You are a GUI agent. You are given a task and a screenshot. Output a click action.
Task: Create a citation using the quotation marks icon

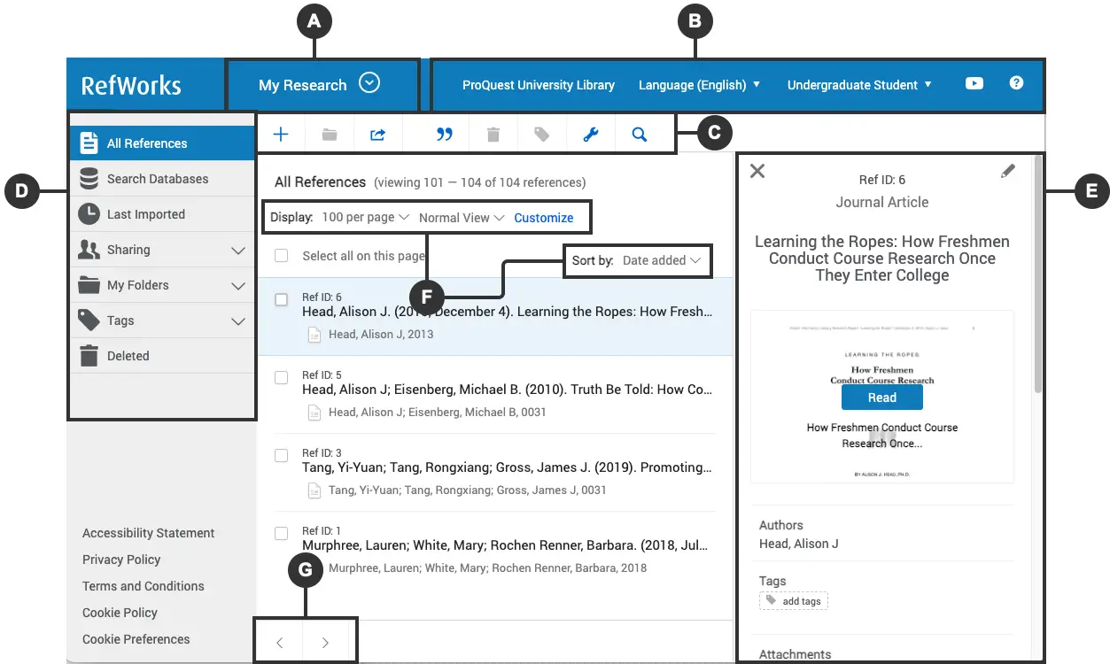[444, 134]
